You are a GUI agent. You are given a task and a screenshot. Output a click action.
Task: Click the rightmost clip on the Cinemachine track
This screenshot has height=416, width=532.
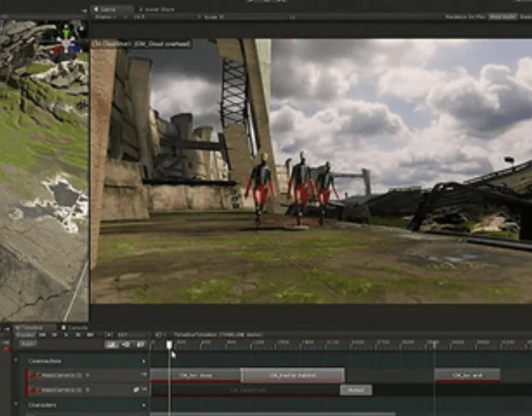[467, 376]
